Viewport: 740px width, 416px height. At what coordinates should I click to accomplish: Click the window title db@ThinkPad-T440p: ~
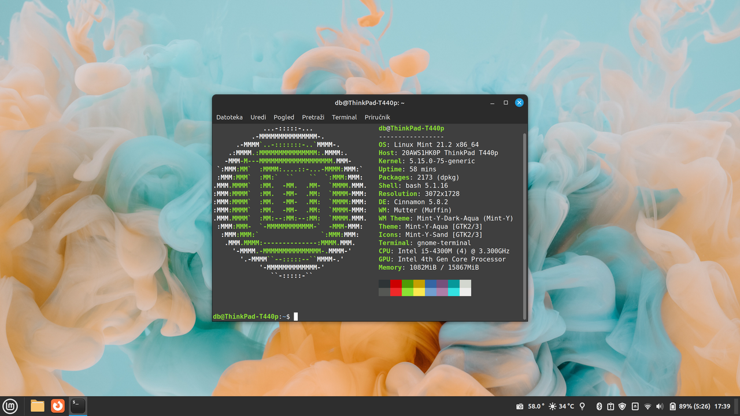pyautogui.click(x=369, y=103)
